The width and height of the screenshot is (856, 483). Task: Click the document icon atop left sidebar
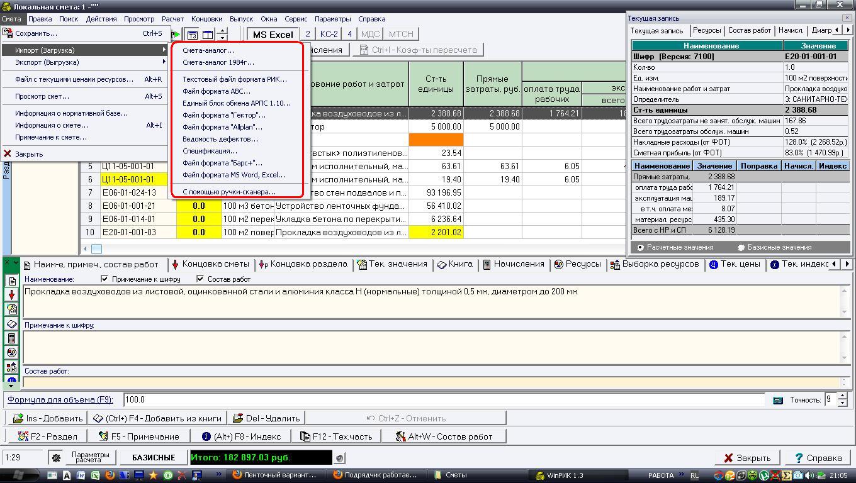(x=12, y=281)
